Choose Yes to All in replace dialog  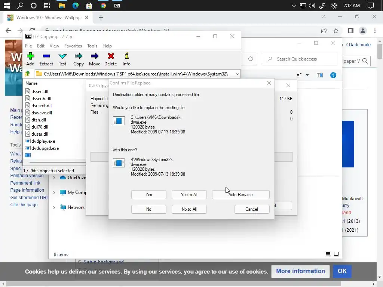tap(189, 195)
